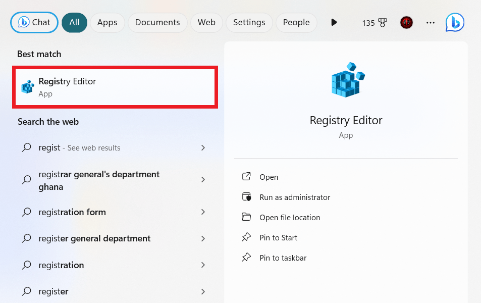Expand the chevron for 'regist' result

click(203, 147)
